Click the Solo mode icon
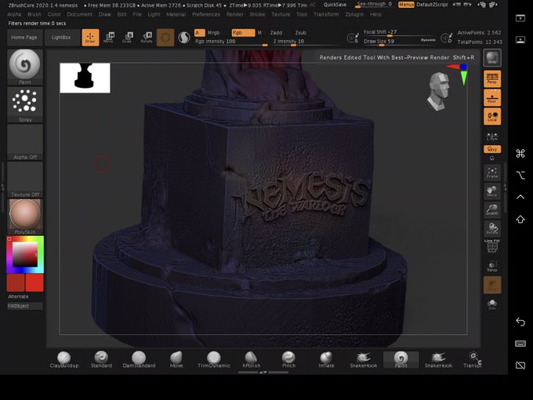Screen dimensions: 533x400 (x=492, y=304)
